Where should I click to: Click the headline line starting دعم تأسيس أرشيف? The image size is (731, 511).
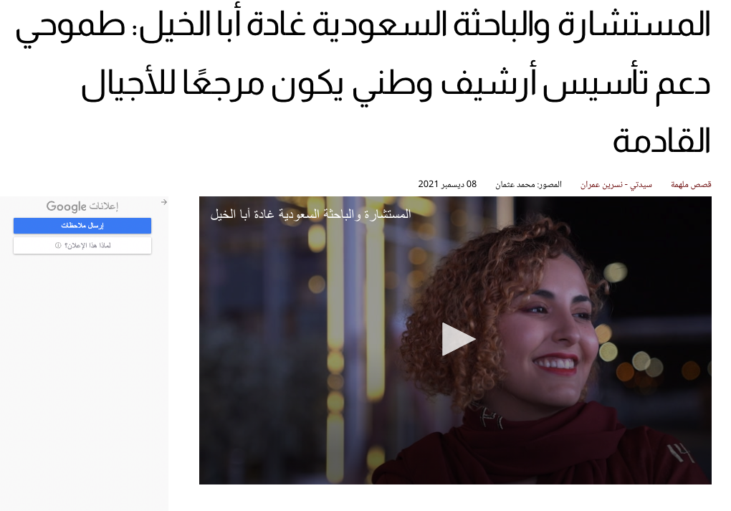click(x=396, y=85)
